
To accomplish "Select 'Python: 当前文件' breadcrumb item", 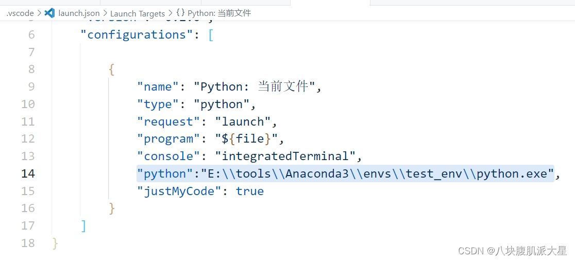I will tap(219, 13).
